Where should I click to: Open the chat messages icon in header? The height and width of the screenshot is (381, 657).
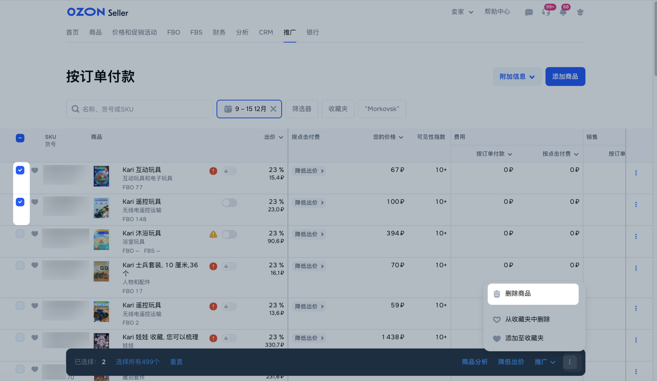coord(528,12)
